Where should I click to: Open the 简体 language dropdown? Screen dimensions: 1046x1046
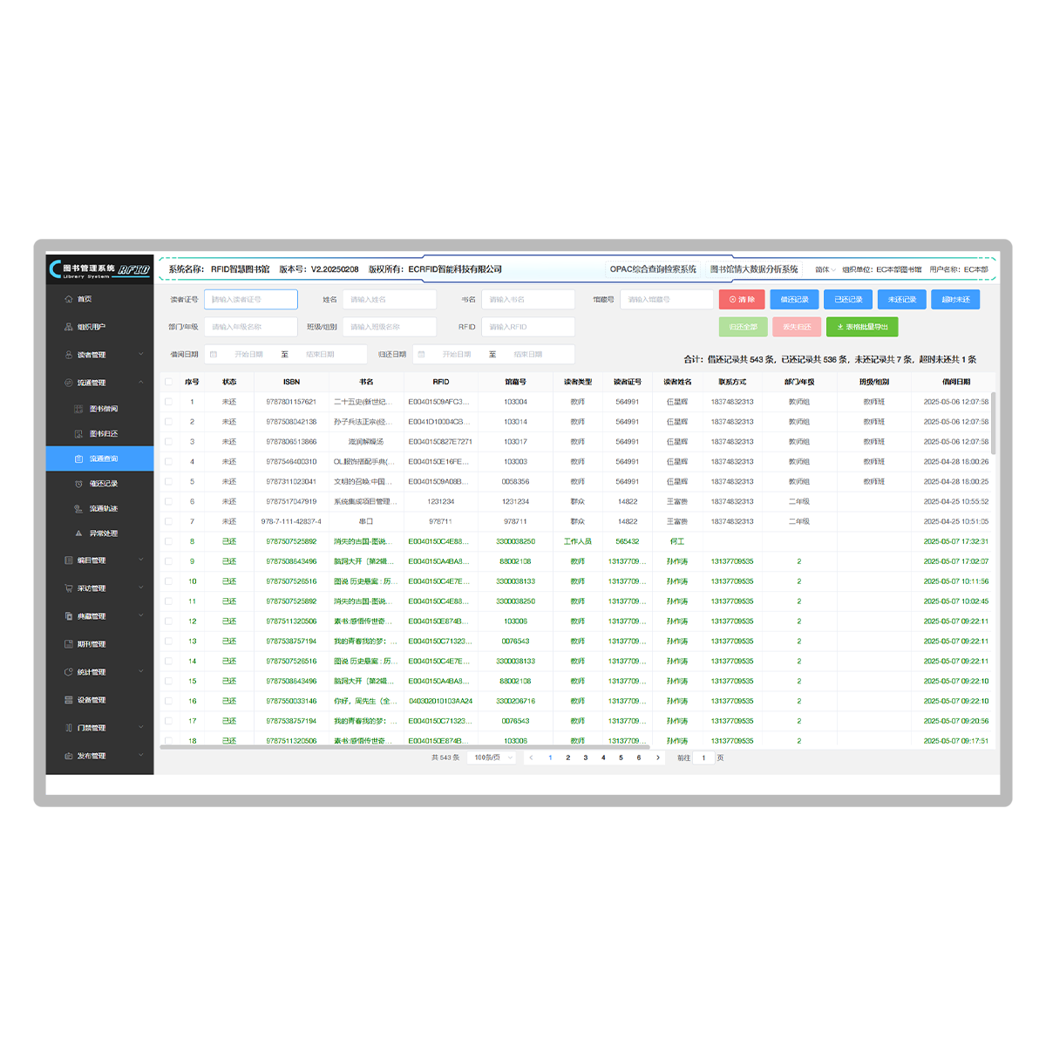click(825, 269)
